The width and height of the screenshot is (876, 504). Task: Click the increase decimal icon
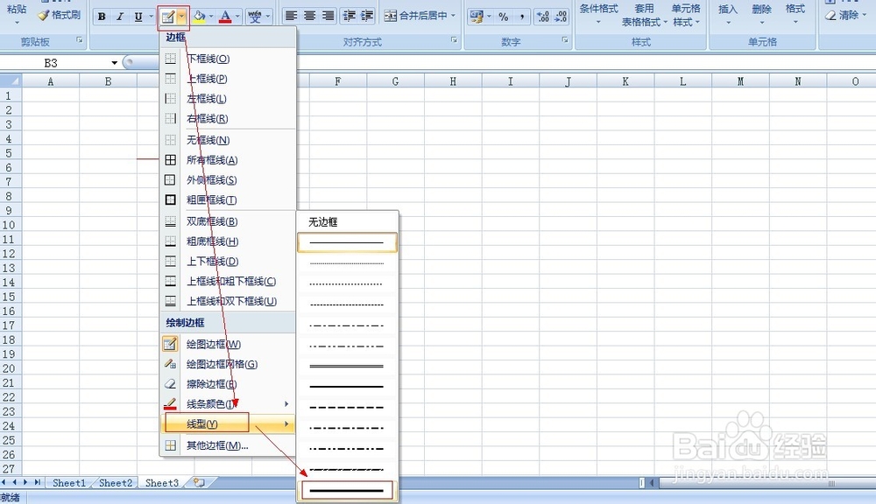(x=543, y=17)
